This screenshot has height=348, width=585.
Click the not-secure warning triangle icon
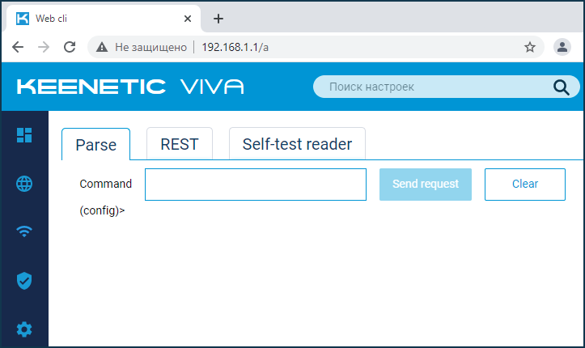pos(102,48)
